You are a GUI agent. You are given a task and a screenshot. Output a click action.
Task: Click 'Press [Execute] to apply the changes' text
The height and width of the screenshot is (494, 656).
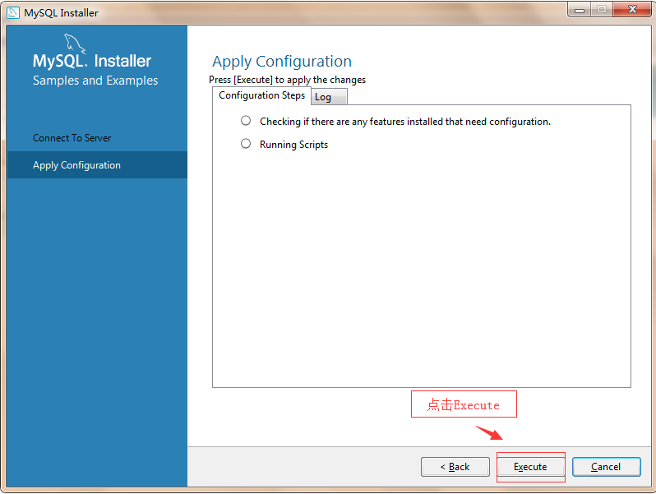[288, 80]
